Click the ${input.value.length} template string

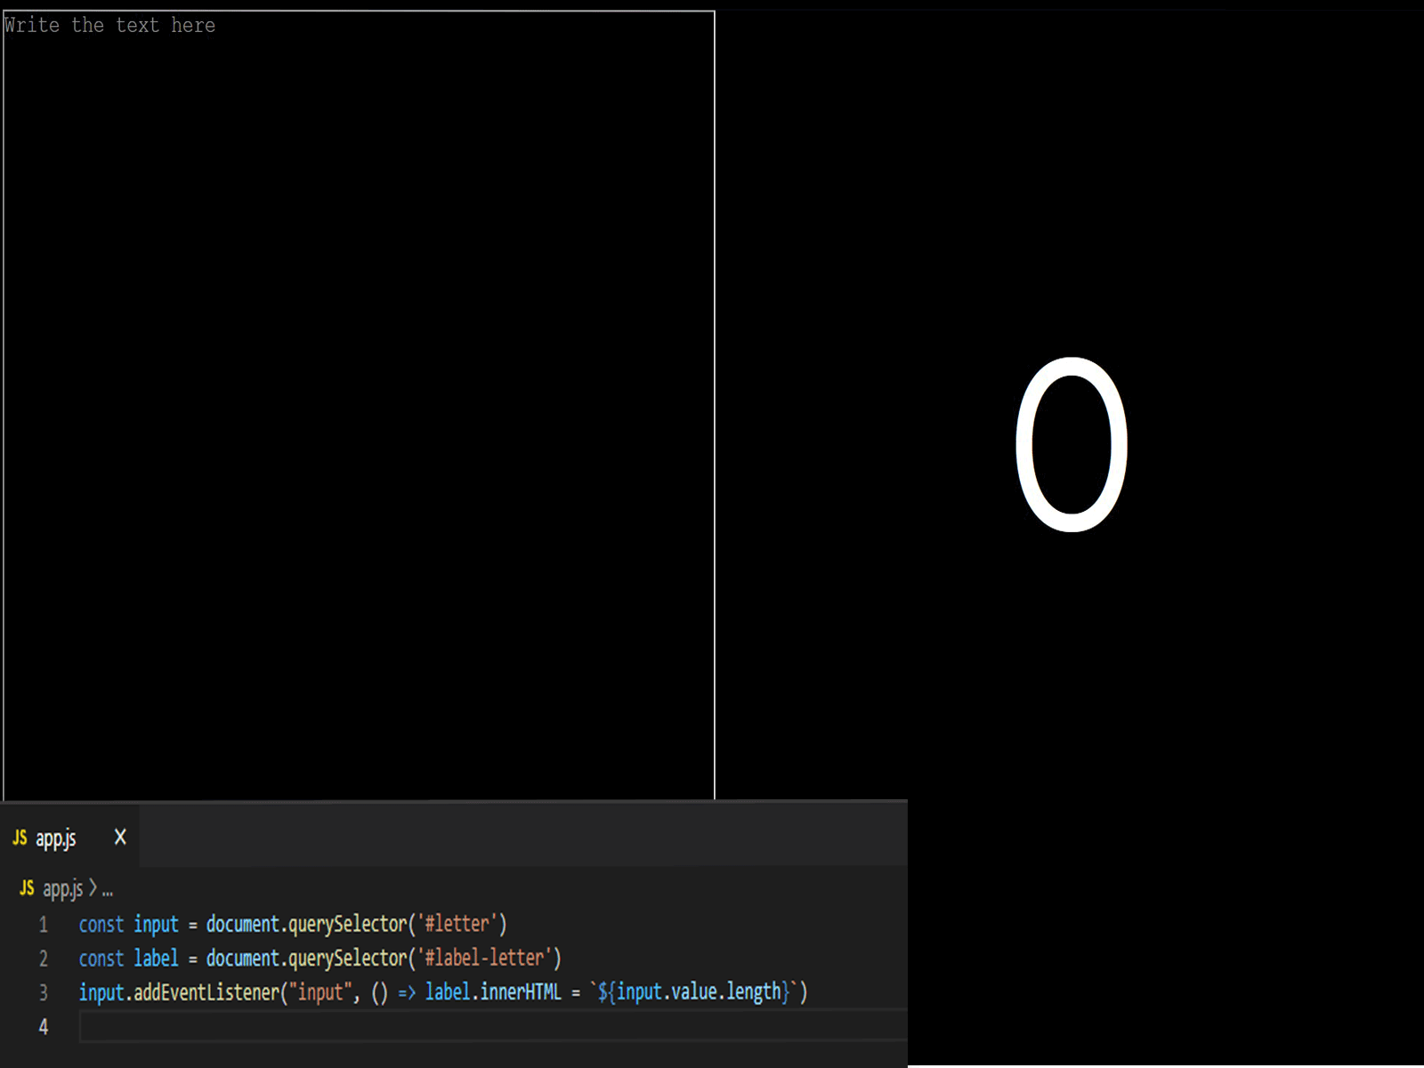693,991
